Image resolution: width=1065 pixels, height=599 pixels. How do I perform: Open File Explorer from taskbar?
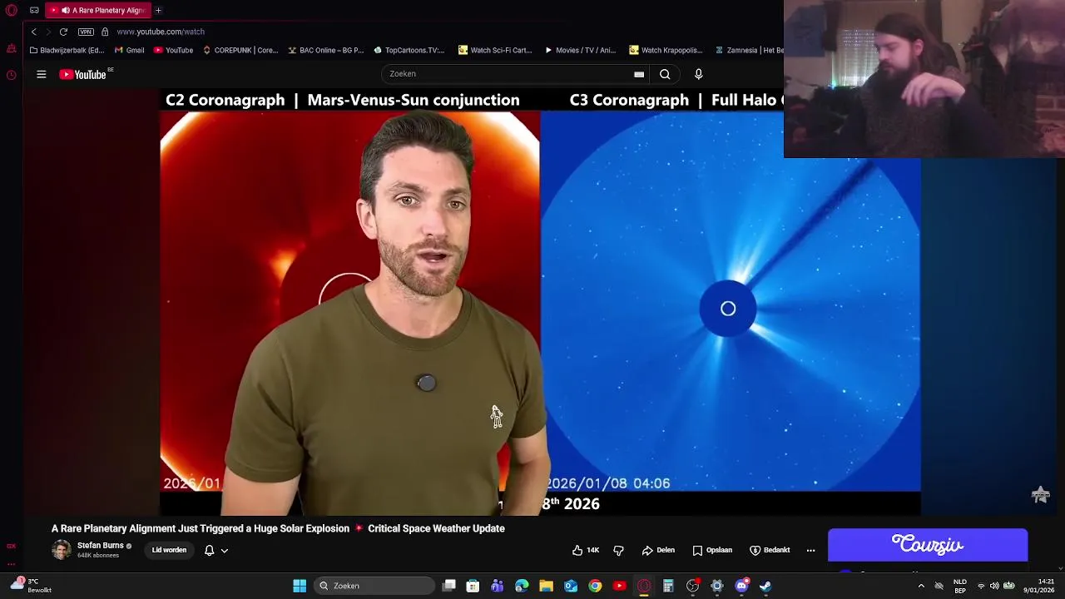(546, 586)
